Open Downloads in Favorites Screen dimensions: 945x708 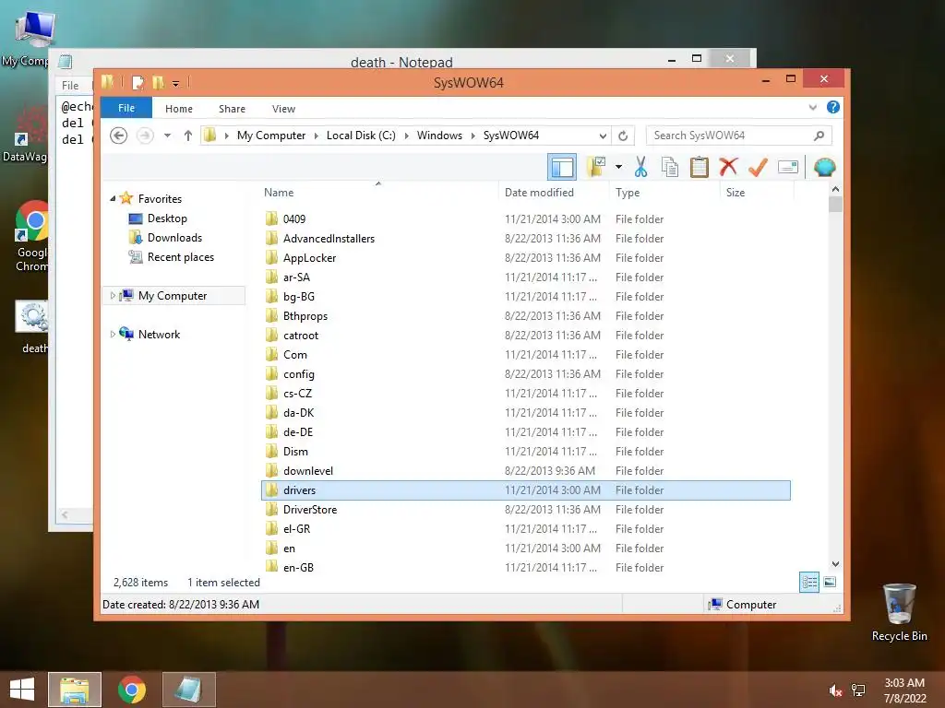(x=174, y=238)
